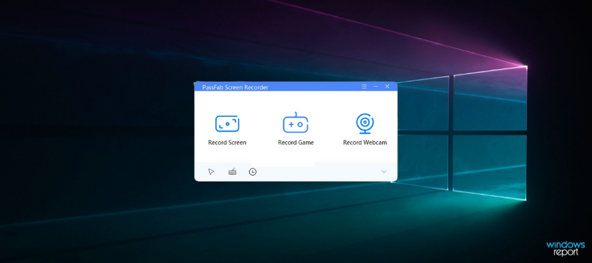Open the hamburger menu in title bar

tap(364, 86)
